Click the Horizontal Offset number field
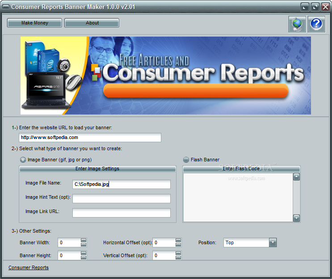 tap(164, 242)
